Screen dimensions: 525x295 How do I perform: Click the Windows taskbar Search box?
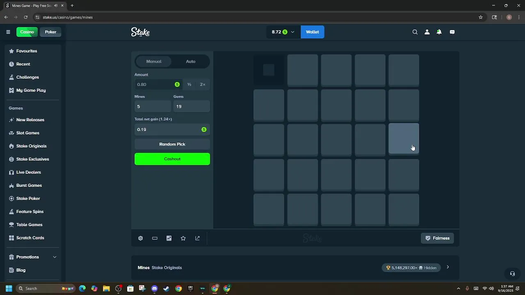[45, 288]
